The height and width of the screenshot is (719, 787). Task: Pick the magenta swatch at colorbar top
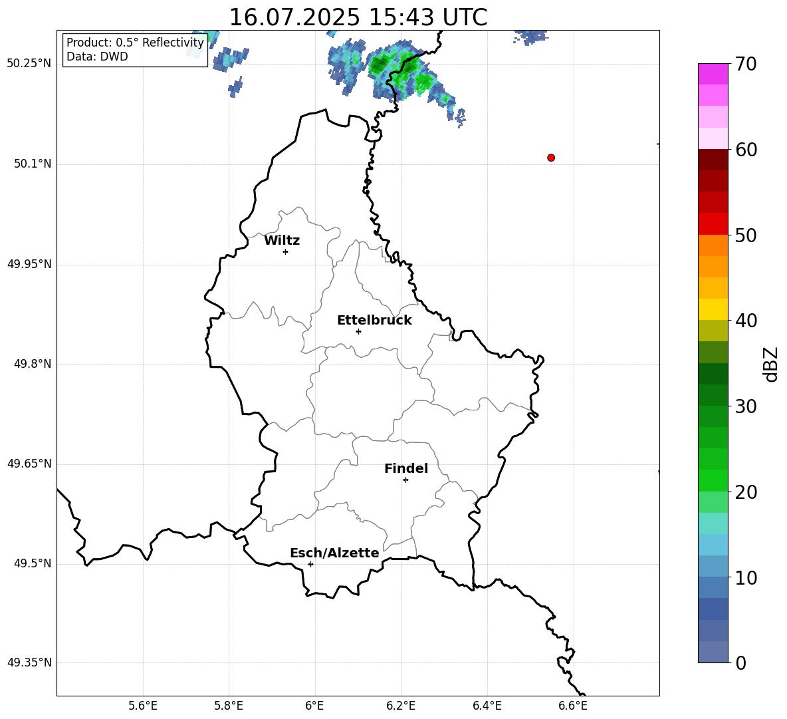coord(713,74)
